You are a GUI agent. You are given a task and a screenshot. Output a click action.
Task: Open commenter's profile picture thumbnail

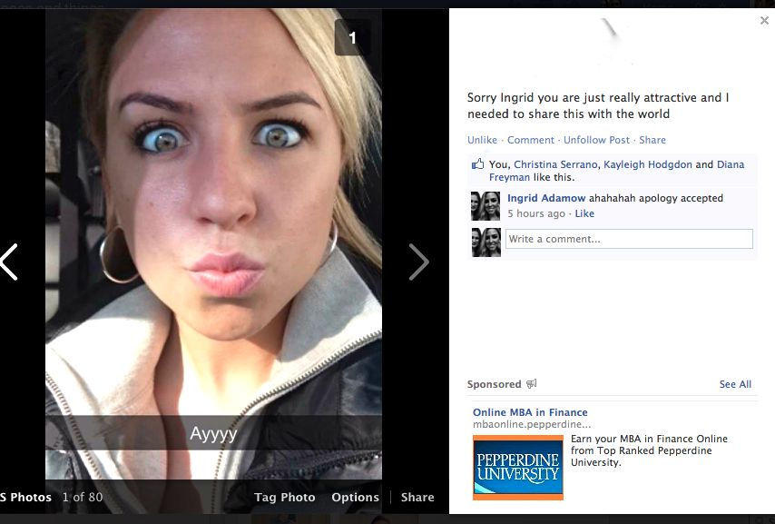[x=486, y=206]
